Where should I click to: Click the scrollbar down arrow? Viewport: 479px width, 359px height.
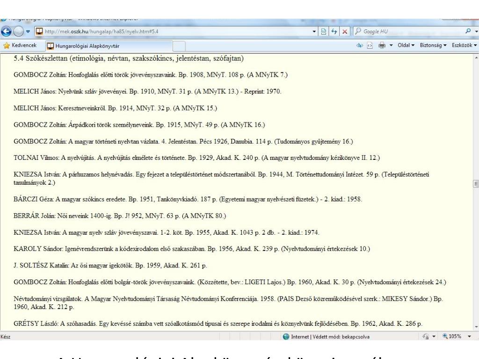click(x=476, y=327)
